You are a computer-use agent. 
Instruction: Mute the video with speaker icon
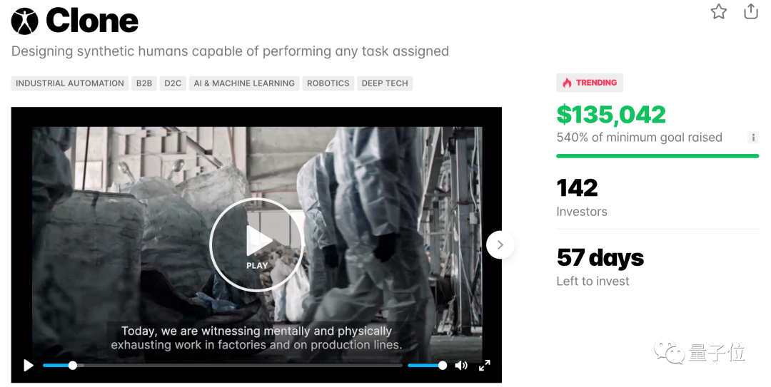tap(461, 366)
